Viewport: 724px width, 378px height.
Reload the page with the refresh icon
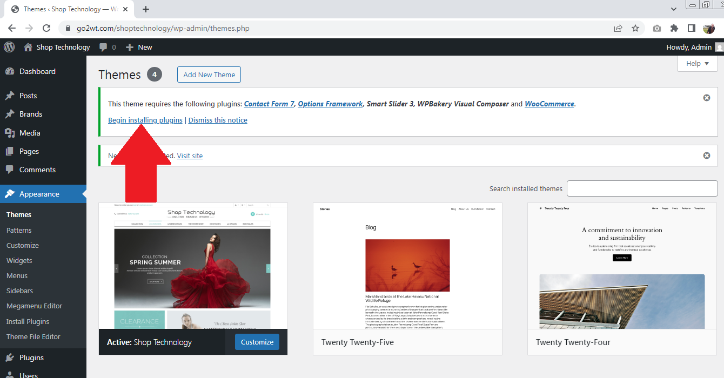(x=46, y=28)
